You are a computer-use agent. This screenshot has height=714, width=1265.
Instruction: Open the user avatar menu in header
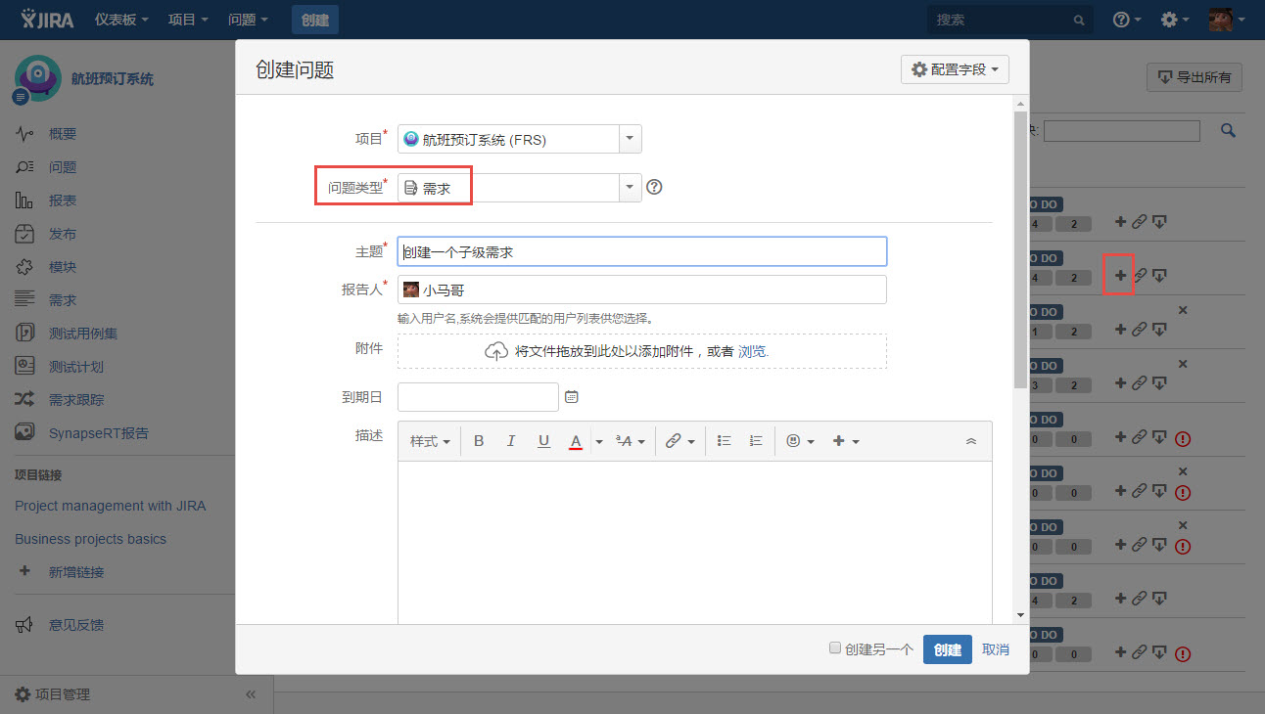pyautogui.click(x=1226, y=20)
